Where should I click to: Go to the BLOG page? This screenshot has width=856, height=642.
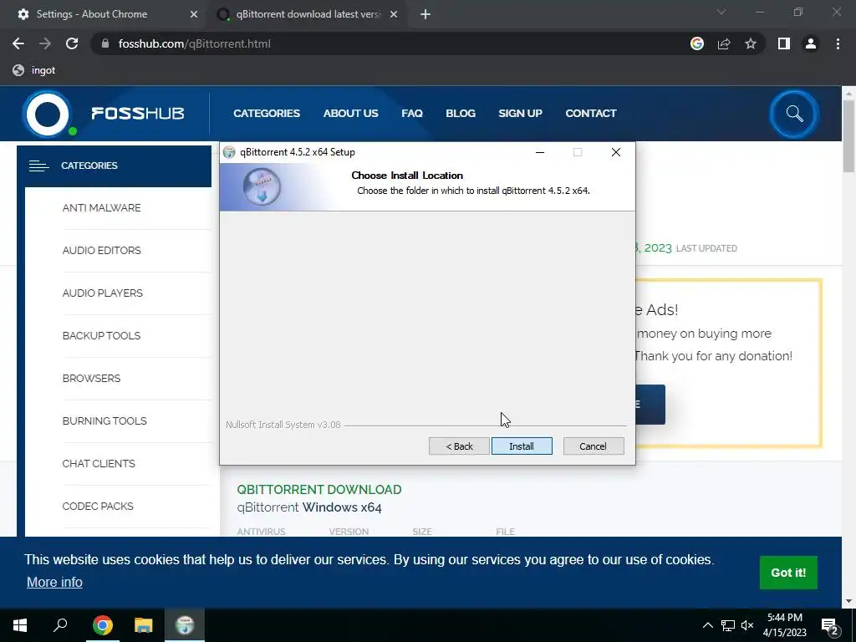(x=461, y=114)
